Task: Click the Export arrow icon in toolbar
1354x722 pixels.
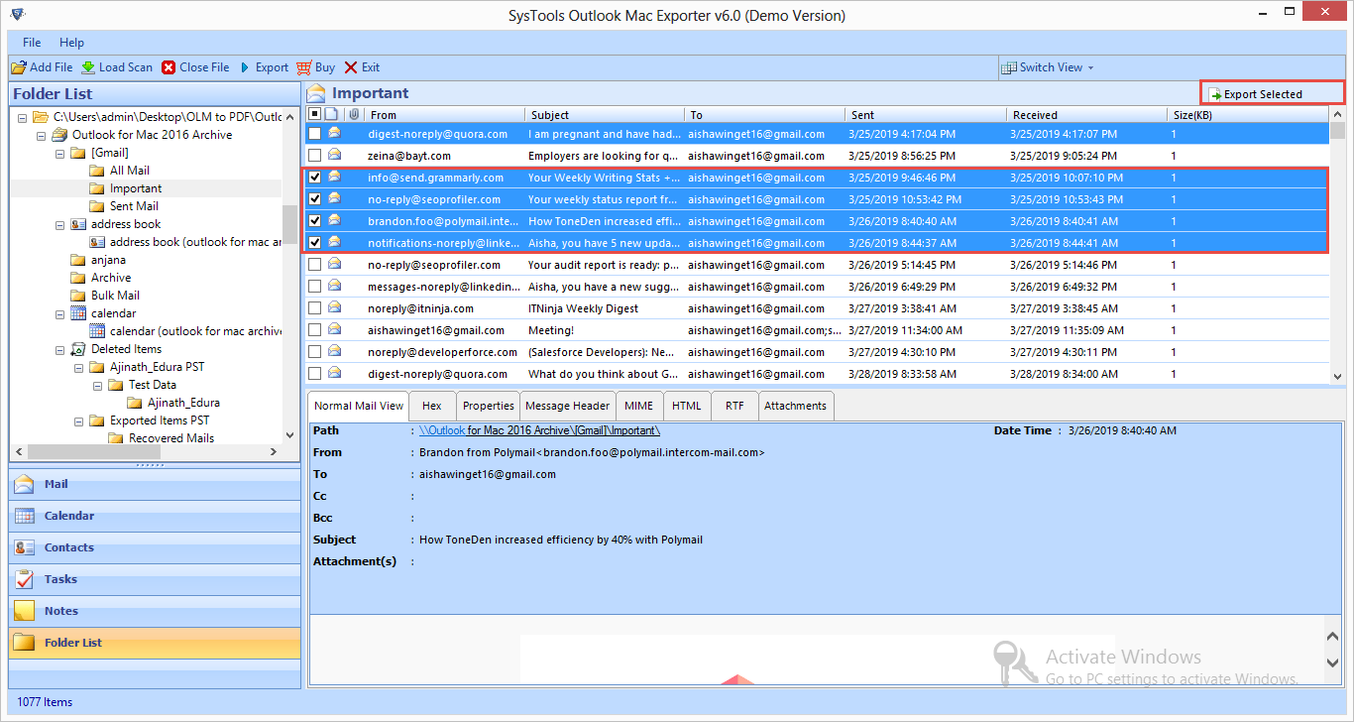Action: tap(245, 67)
